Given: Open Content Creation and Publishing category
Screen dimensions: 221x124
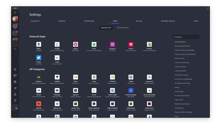Looking at the screenshot, I should click(x=185, y=54).
